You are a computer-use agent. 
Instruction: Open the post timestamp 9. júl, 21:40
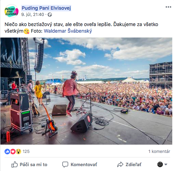[x=33, y=15]
